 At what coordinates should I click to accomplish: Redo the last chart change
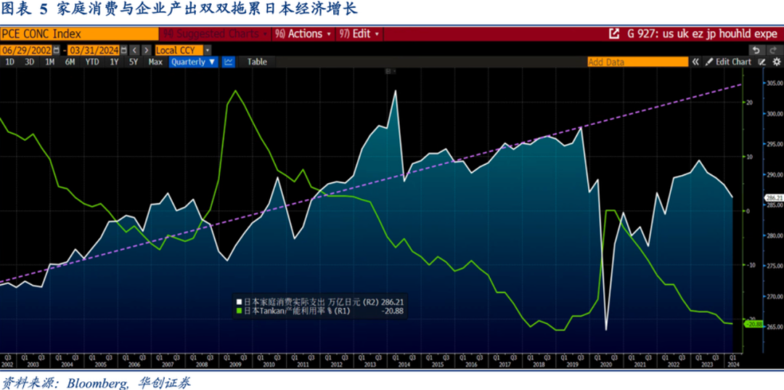point(773,51)
